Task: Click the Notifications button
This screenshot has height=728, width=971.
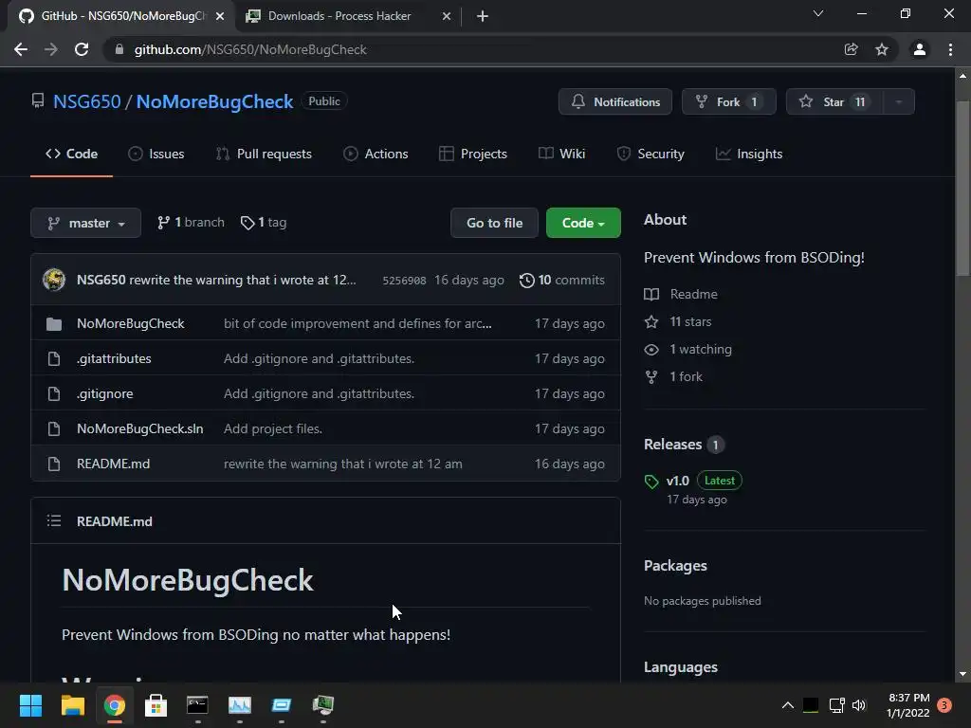Action: 614,101
